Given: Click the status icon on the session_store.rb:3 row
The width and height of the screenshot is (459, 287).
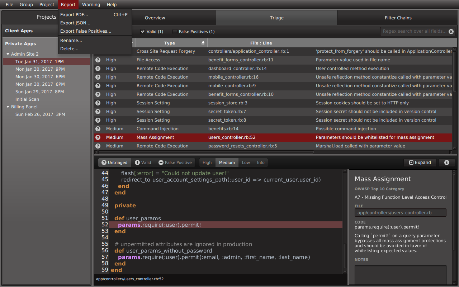Looking at the screenshot, I should pyautogui.click(x=98, y=103).
